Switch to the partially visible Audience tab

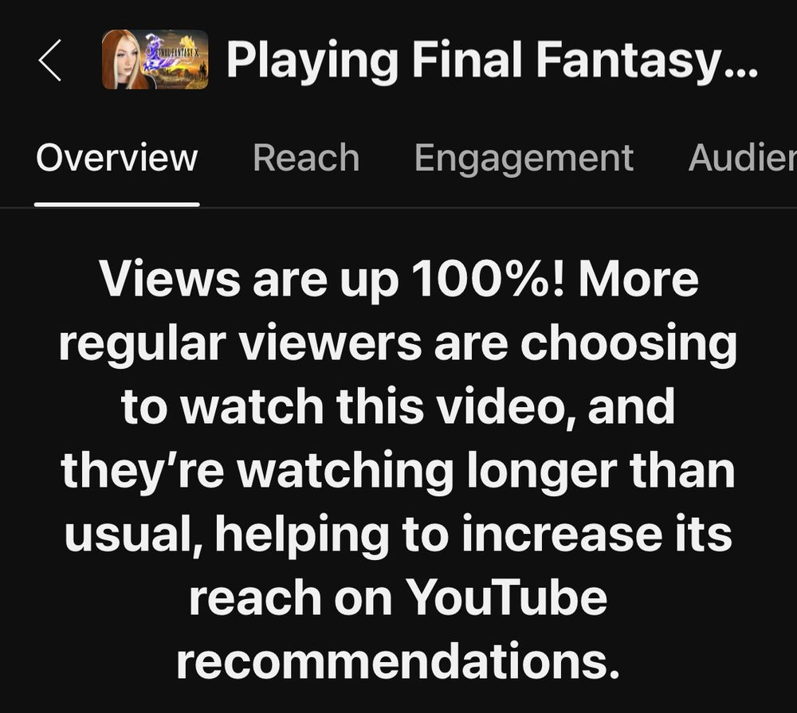click(x=742, y=158)
